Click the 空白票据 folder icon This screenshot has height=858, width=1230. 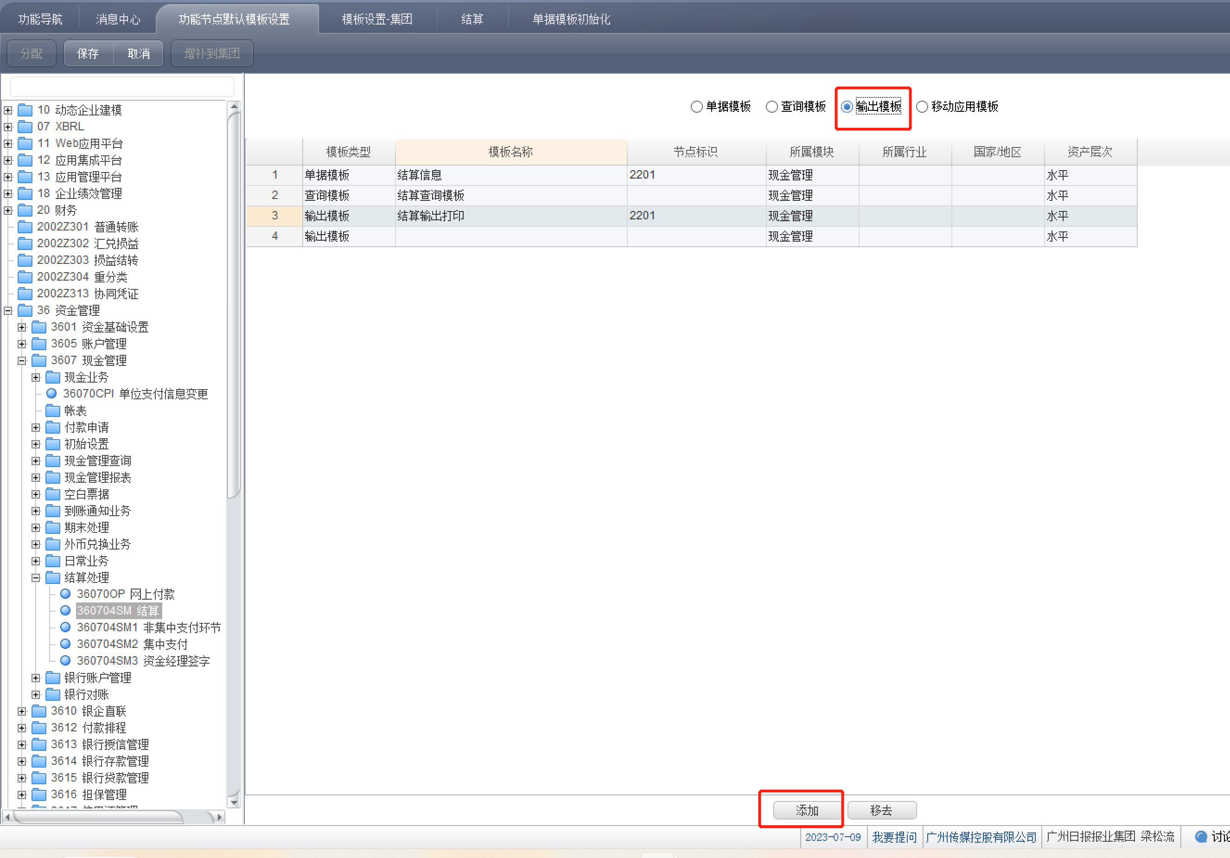[52, 494]
